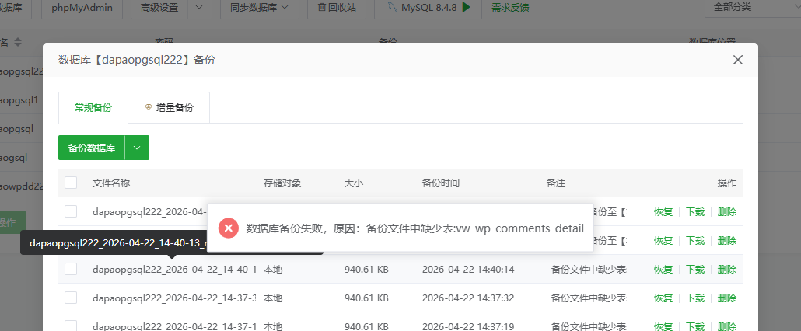Restore the backup from 14:40:14
801x331 pixels.
coord(663,269)
